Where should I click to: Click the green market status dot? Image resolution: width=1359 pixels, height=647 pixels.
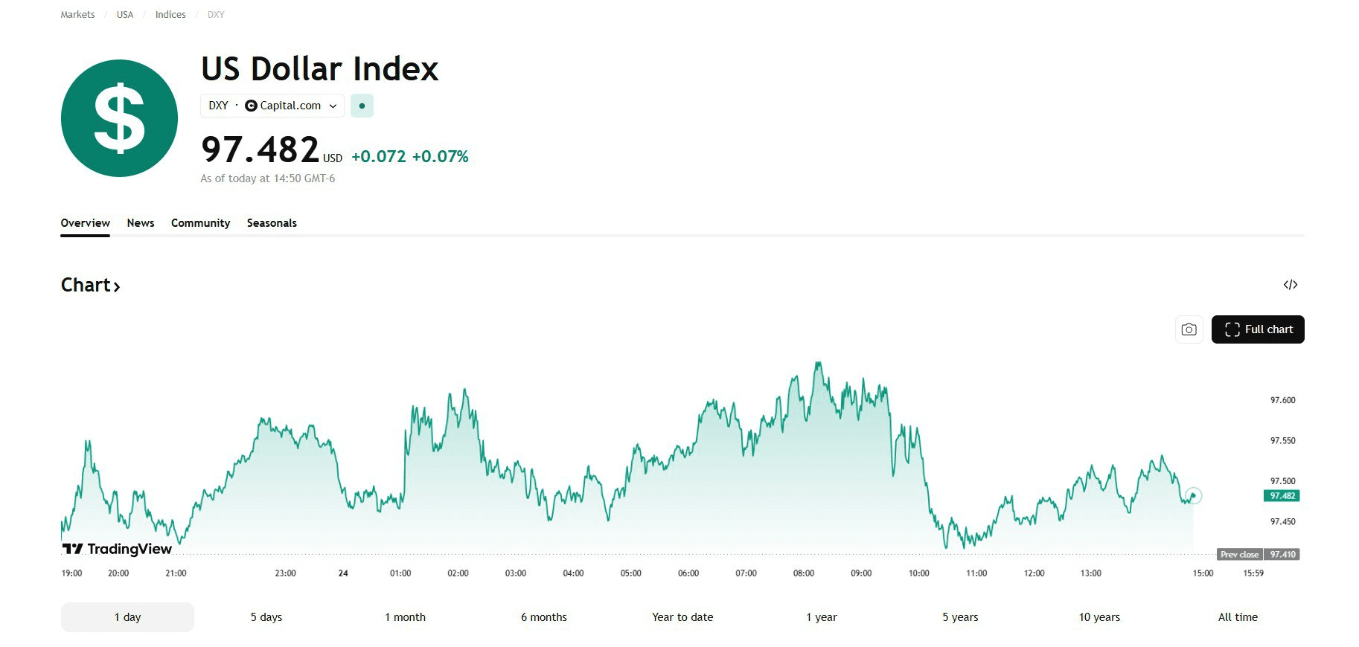point(362,106)
